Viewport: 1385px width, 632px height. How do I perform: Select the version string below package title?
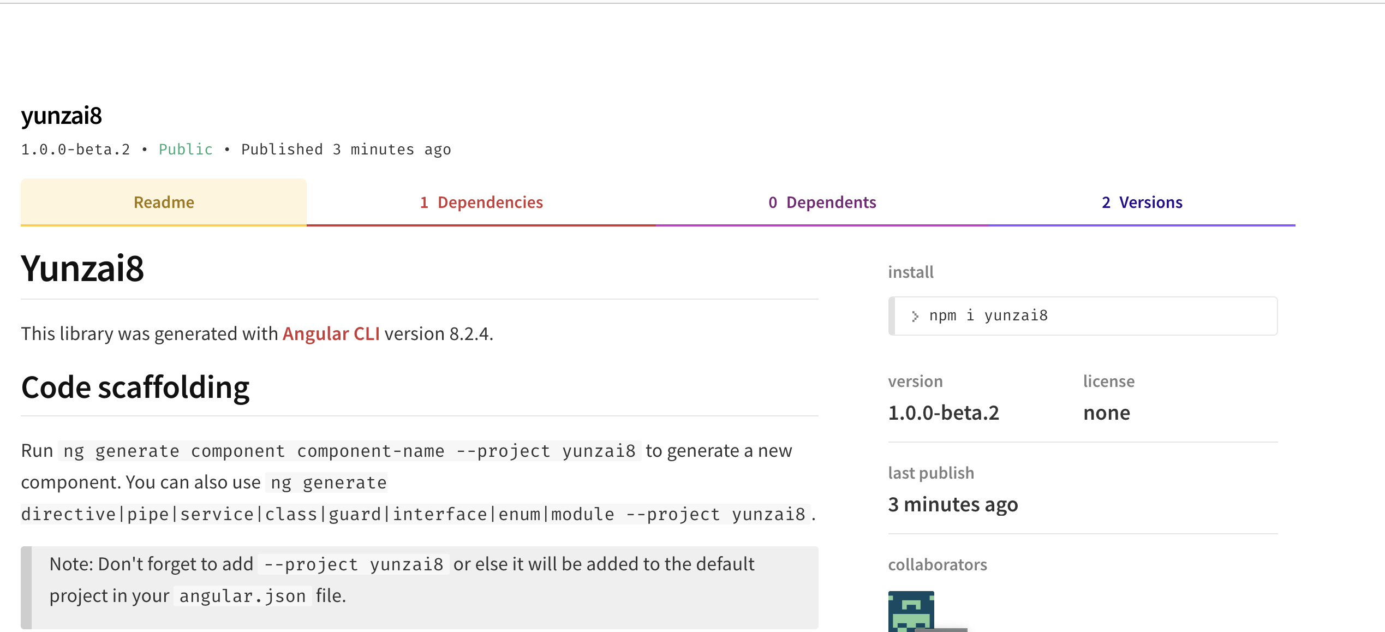(75, 150)
